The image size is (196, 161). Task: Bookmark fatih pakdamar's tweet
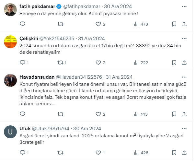click(174, 24)
